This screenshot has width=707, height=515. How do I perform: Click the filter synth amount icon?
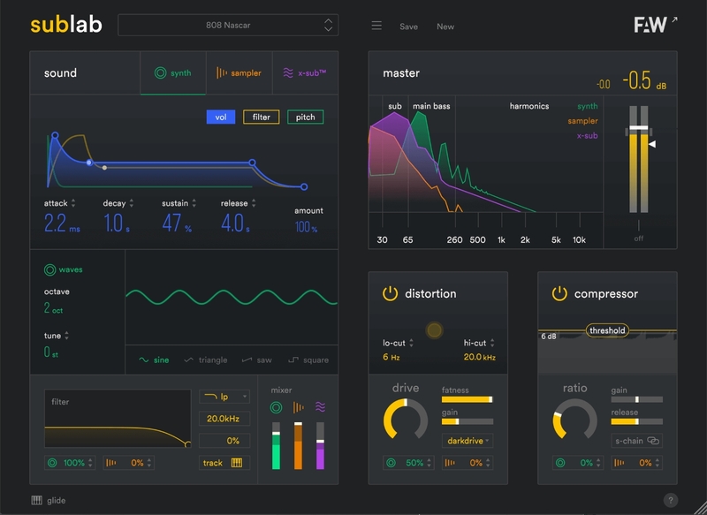point(52,463)
